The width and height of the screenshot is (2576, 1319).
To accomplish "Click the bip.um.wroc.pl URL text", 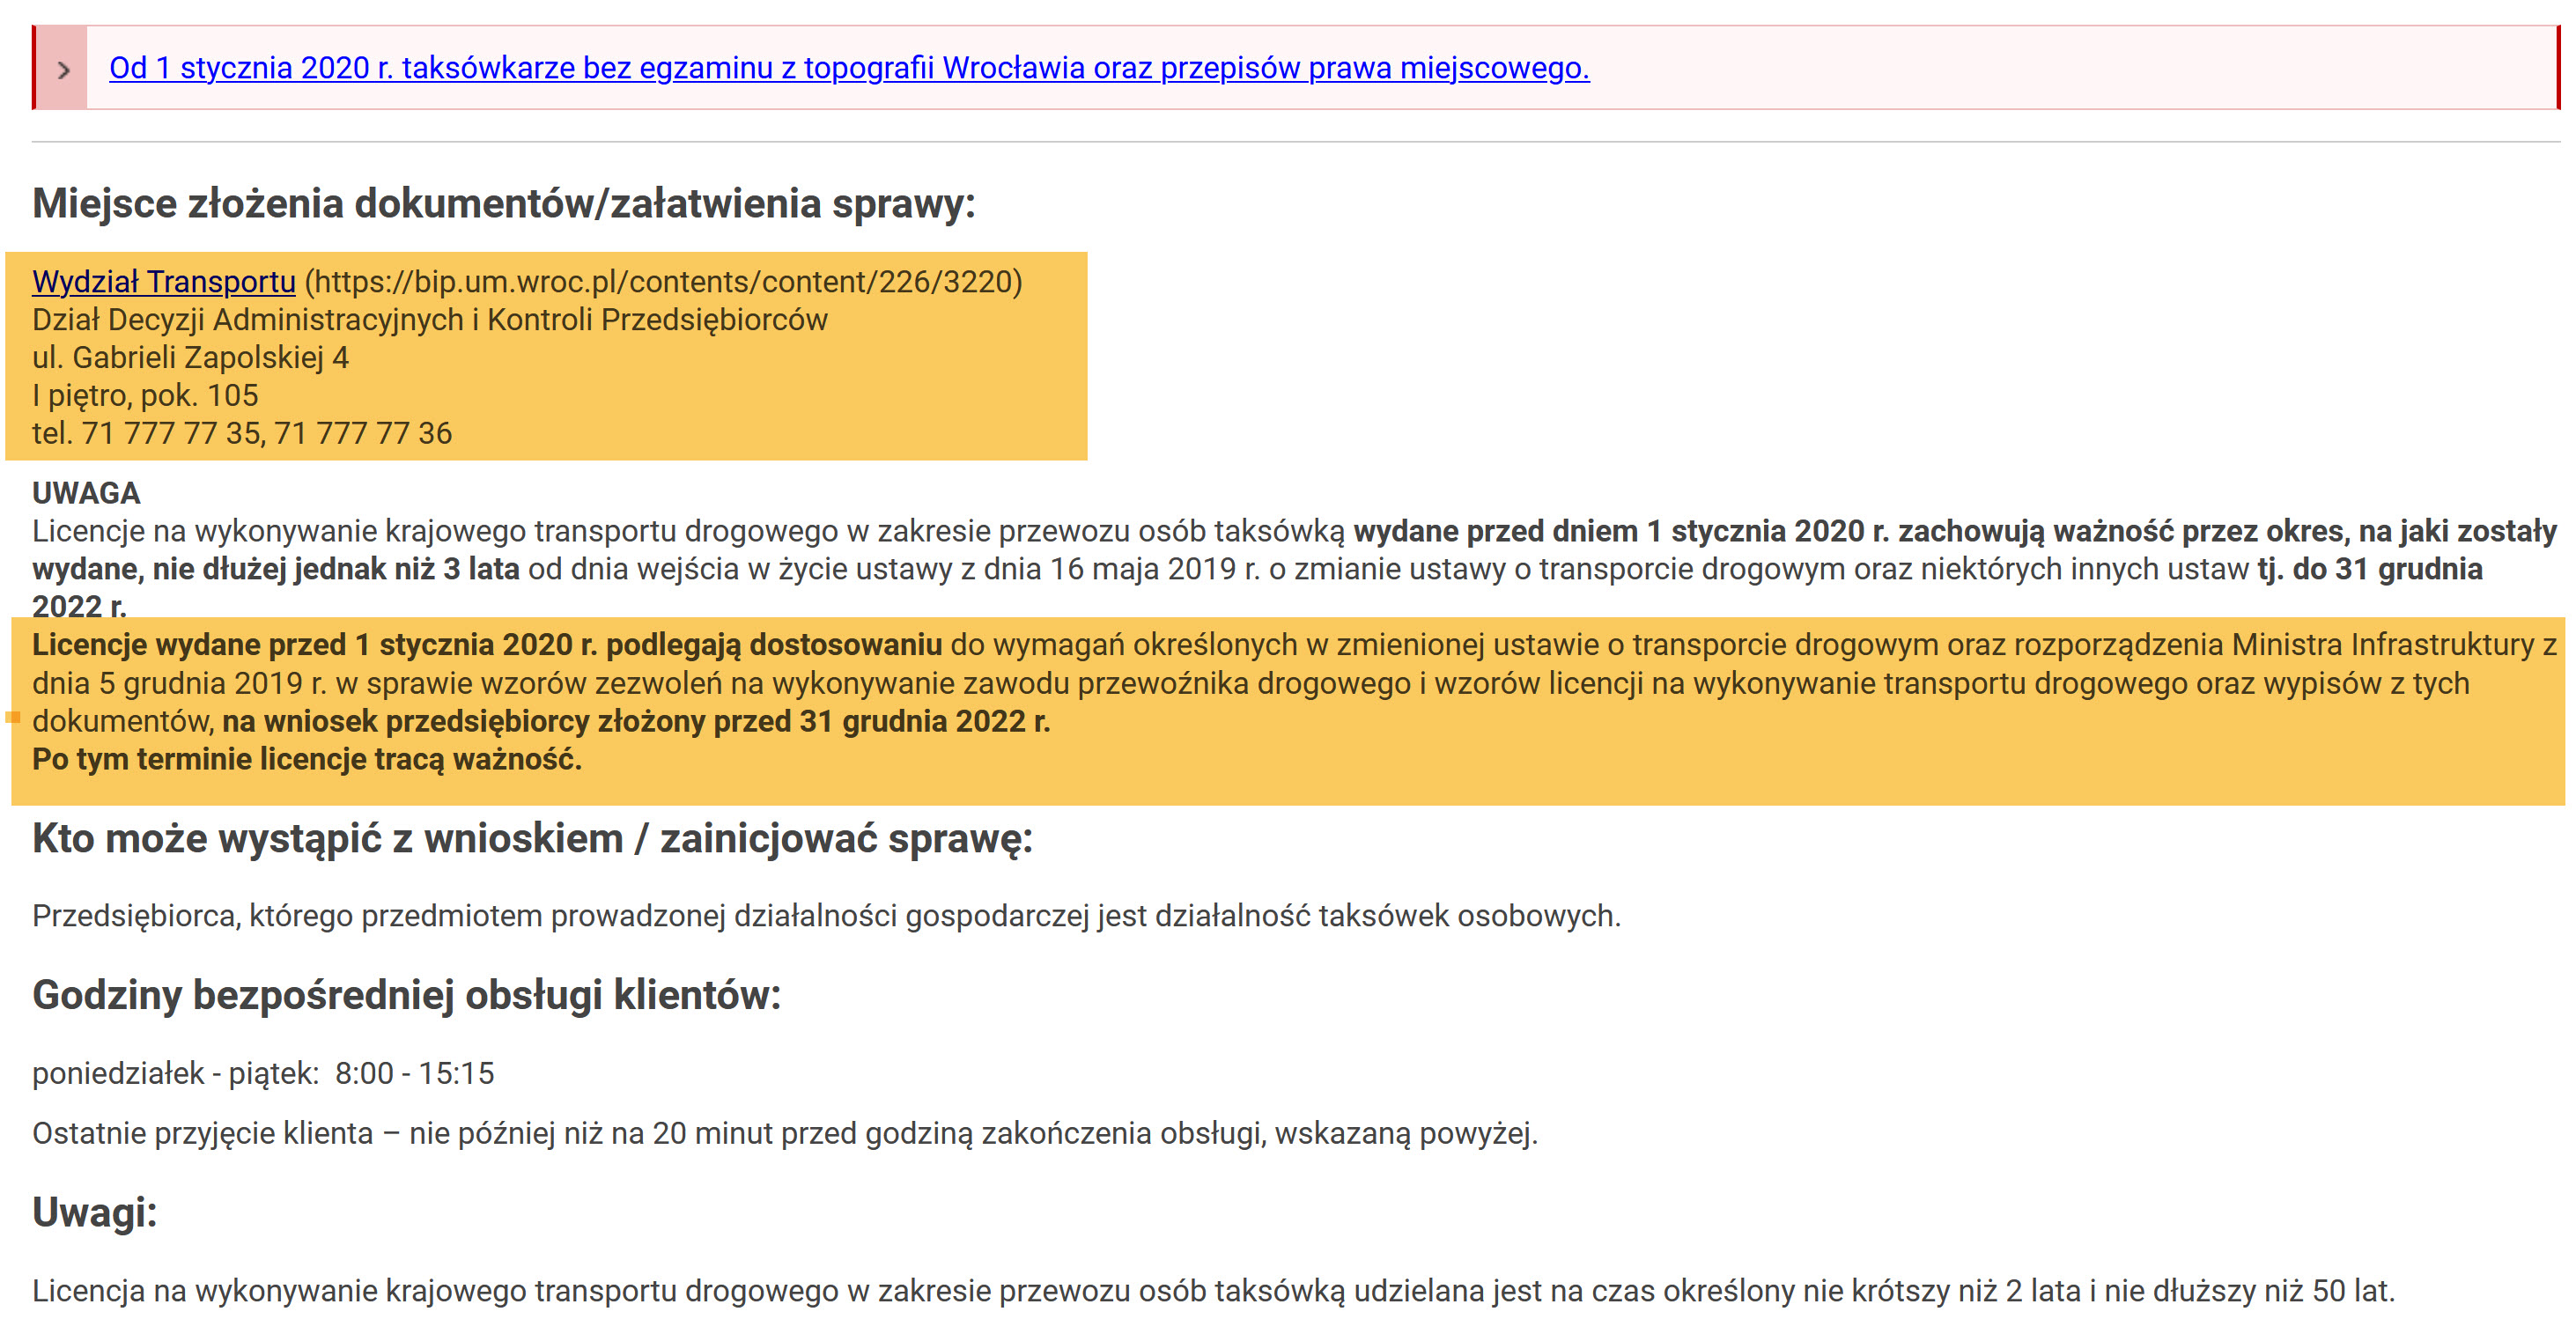I will point(663,282).
